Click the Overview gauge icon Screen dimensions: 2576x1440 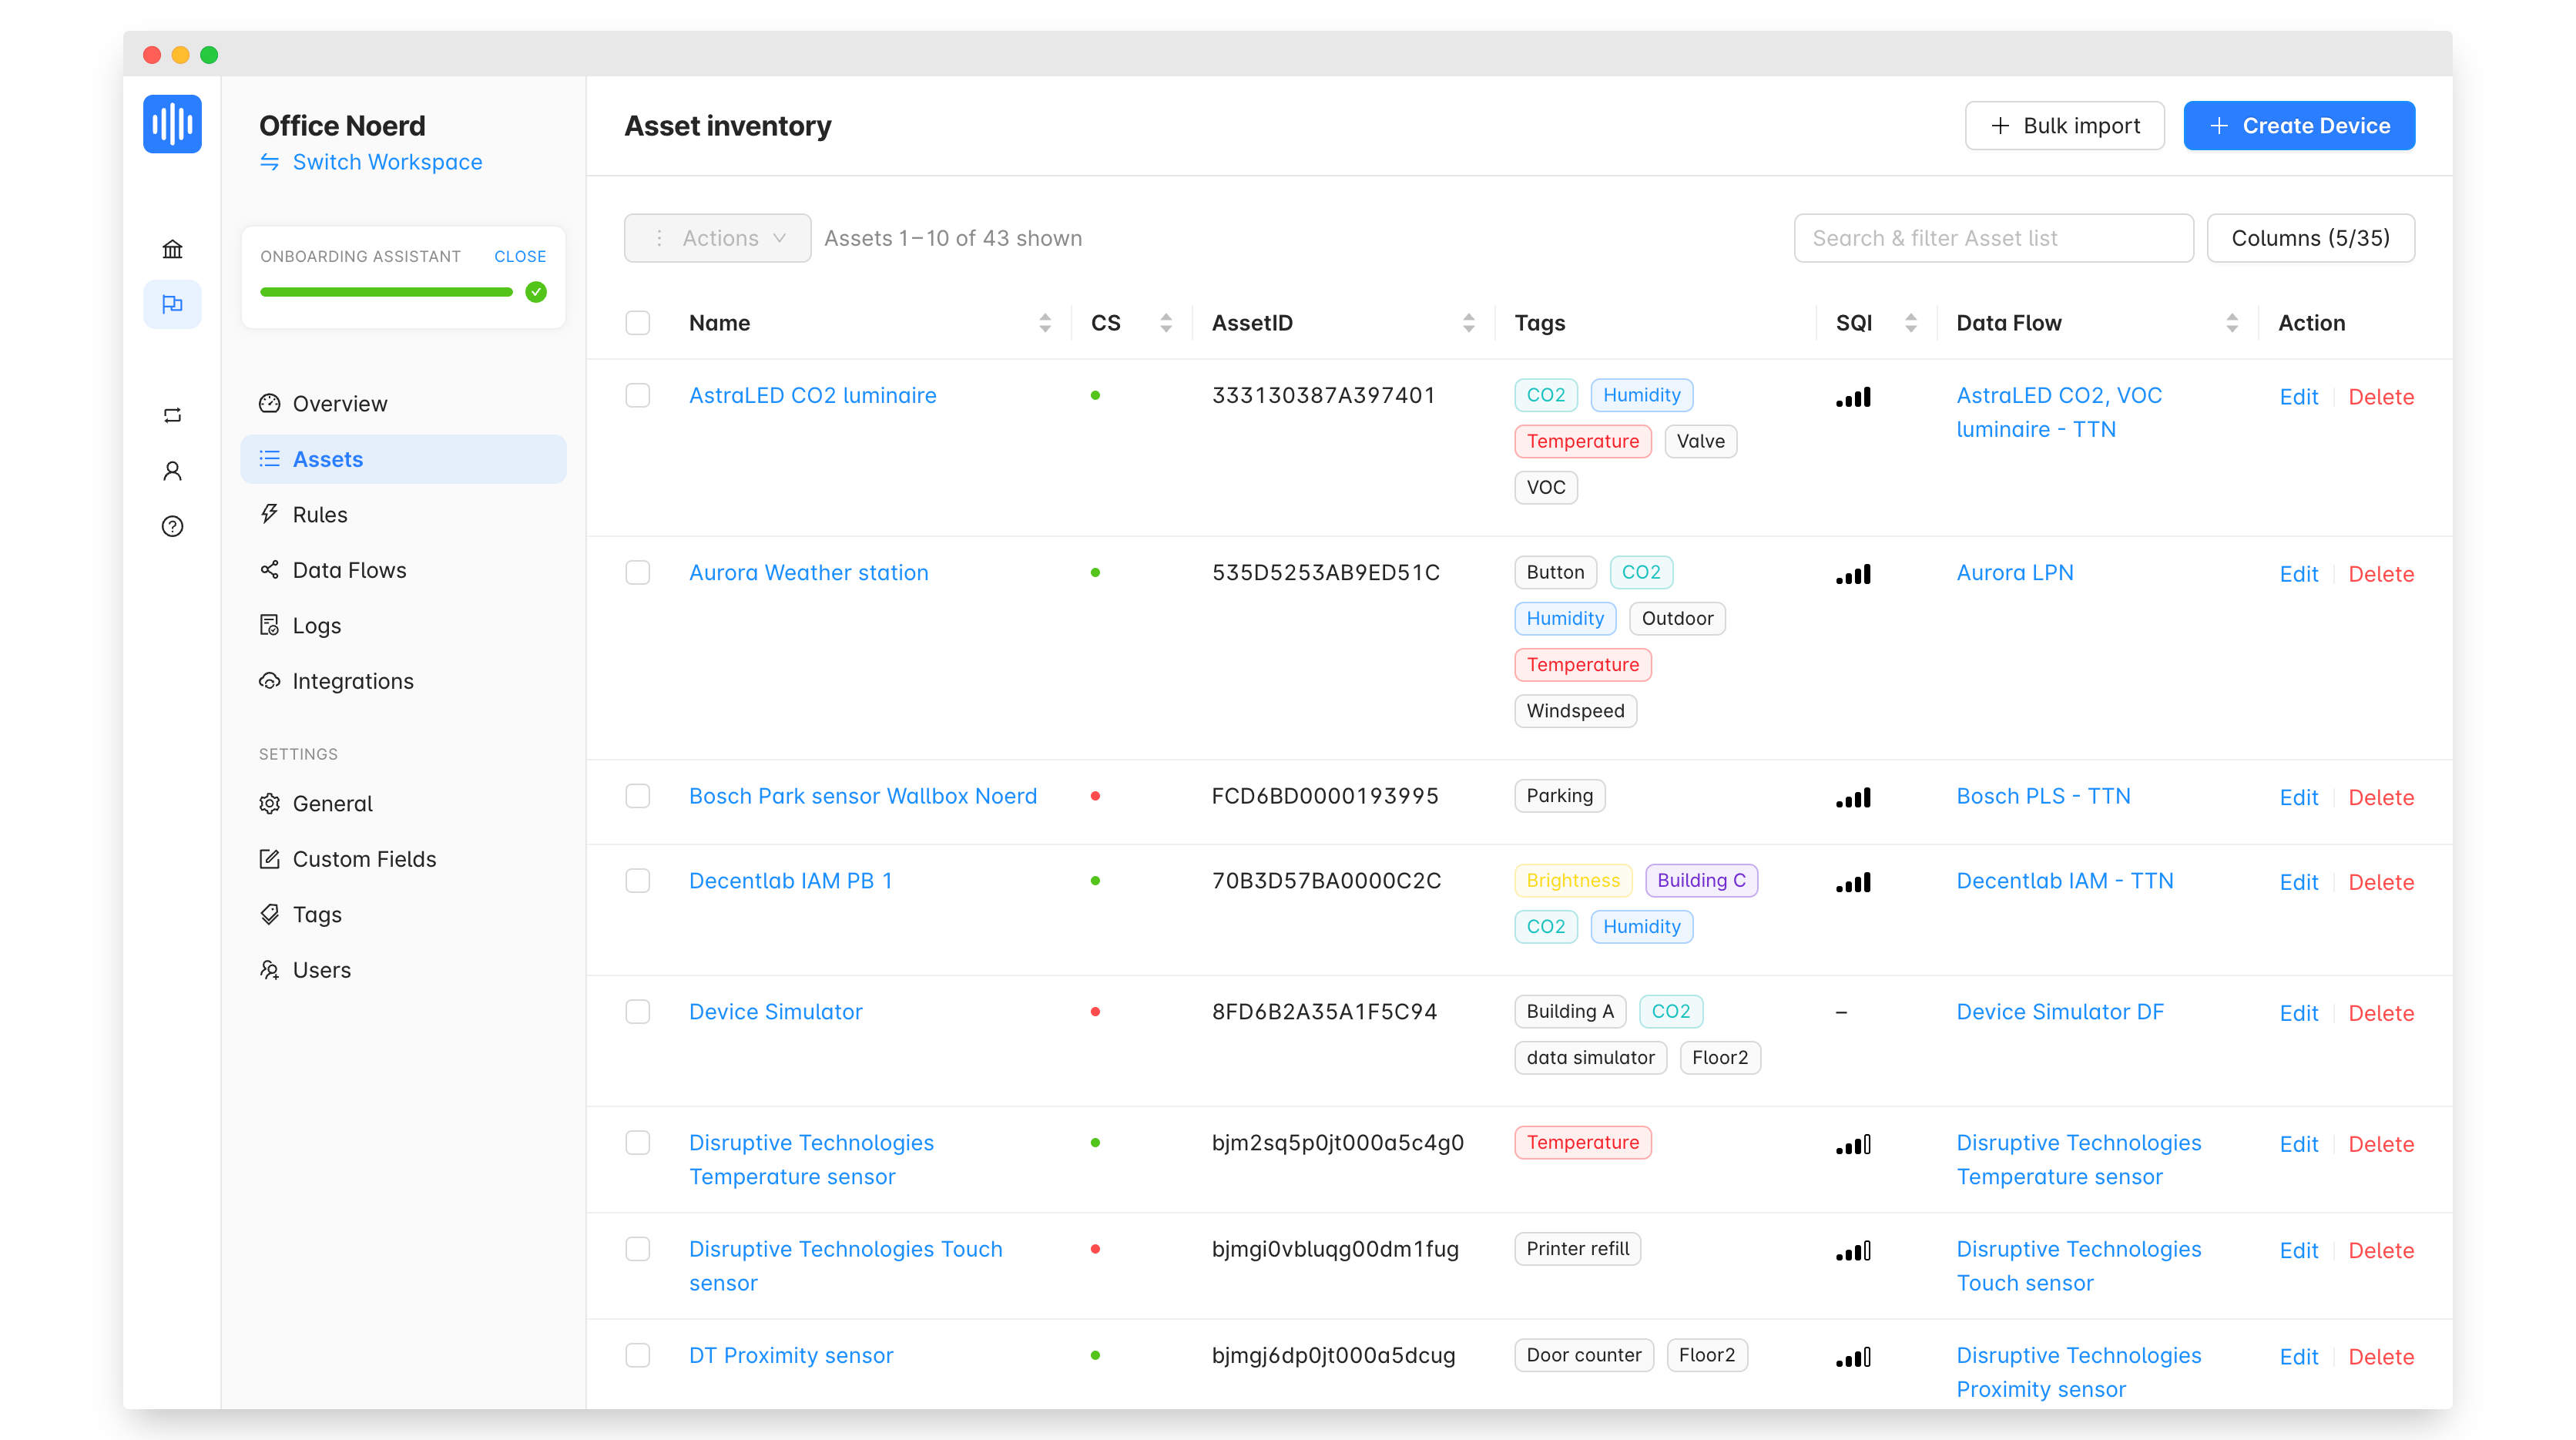click(x=270, y=403)
